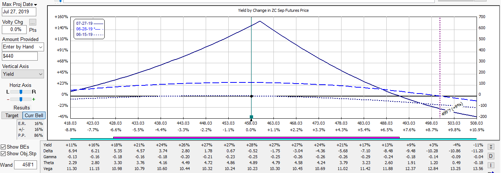Screen dimensions: 501x173
Task: Click the Vega row label in table
Action: tap(48, 169)
